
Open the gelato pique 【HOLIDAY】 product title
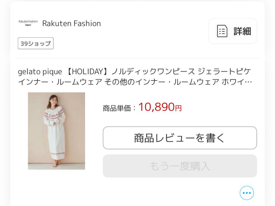(x=135, y=77)
